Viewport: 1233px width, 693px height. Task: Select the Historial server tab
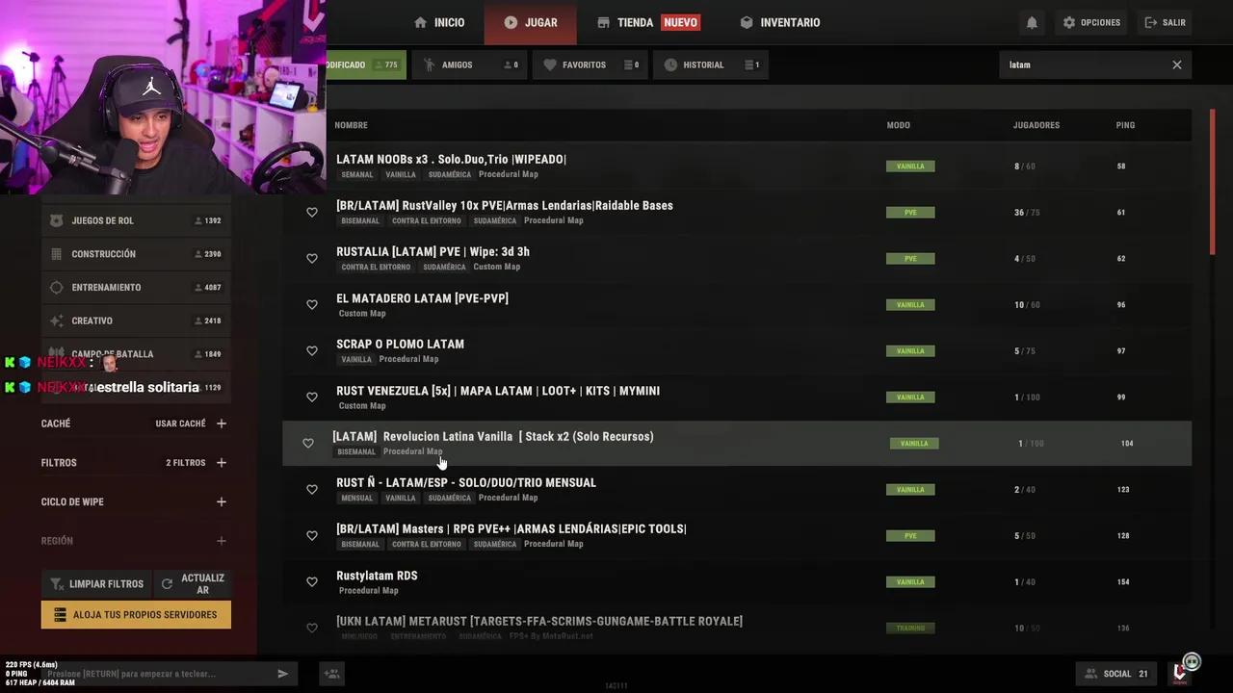[x=710, y=64]
